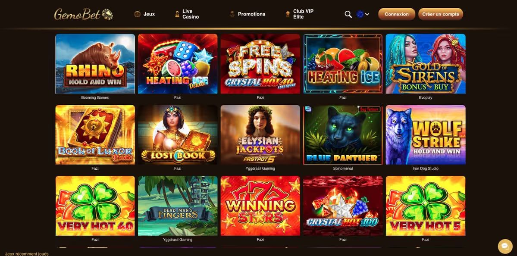
Task: Click the Club VIP Élite arrow icon
Action: click(288, 14)
